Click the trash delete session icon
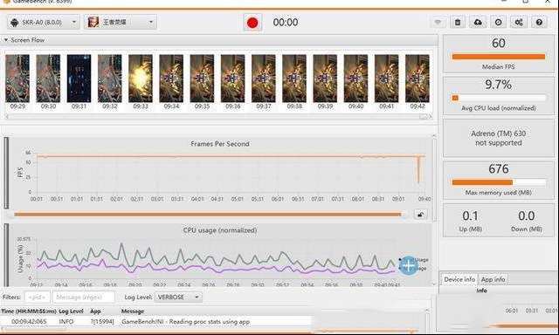The image size is (559, 335). click(458, 23)
